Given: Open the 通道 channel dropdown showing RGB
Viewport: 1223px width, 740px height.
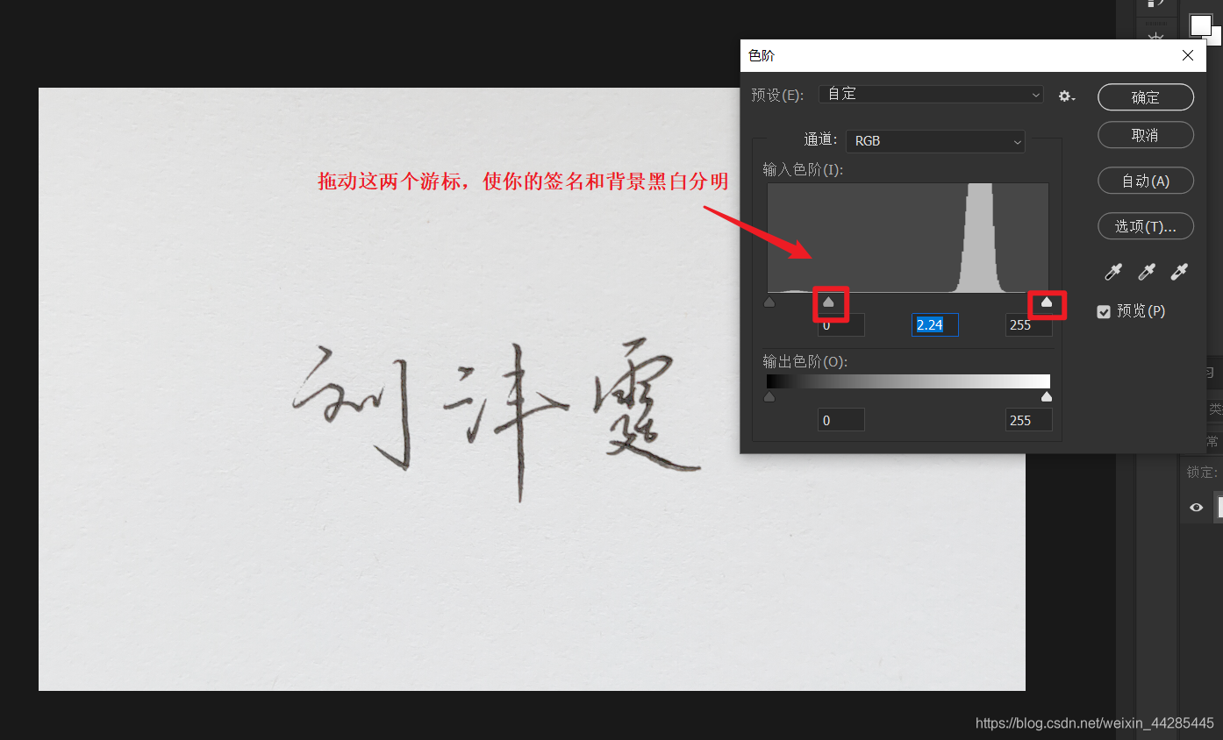Looking at the screenshot, I should (935, 140).
